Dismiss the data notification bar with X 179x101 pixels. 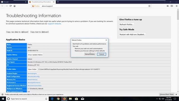pyautogui.click(x=176, y=95)
